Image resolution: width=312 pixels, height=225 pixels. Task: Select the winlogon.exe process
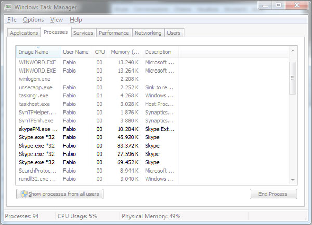tap(97, 79)
